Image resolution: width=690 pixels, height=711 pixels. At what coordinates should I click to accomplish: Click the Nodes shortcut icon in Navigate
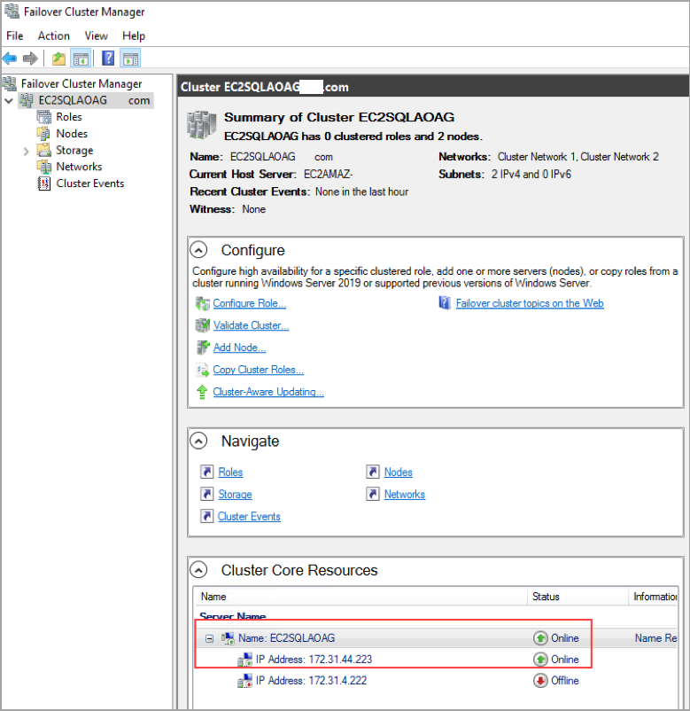pos(372,472)
